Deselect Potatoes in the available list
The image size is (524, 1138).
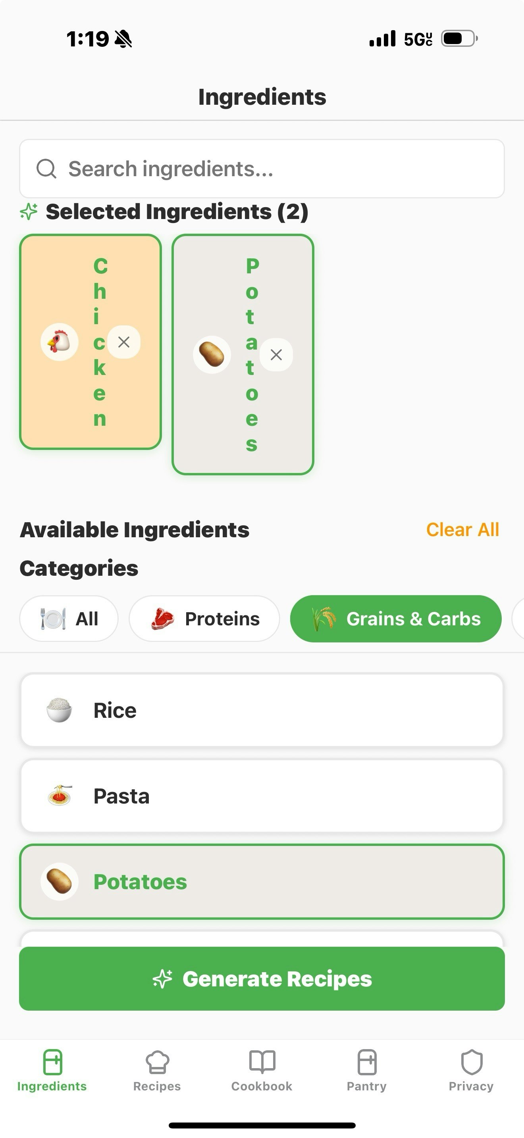coord(262,882)
